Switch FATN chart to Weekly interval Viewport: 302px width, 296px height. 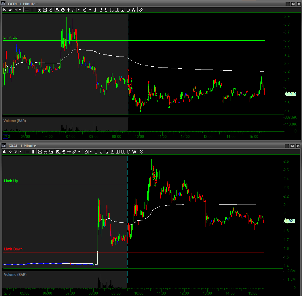[x=134, y=10]
